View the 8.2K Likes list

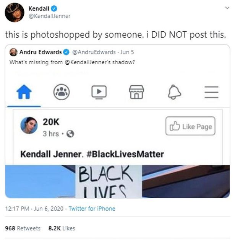pos(62,228)
